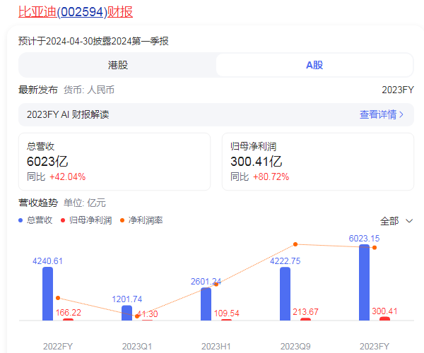The image size is (424, 353).
Task: Click the 166.22 profit value label
Action: tap(69, 313)
